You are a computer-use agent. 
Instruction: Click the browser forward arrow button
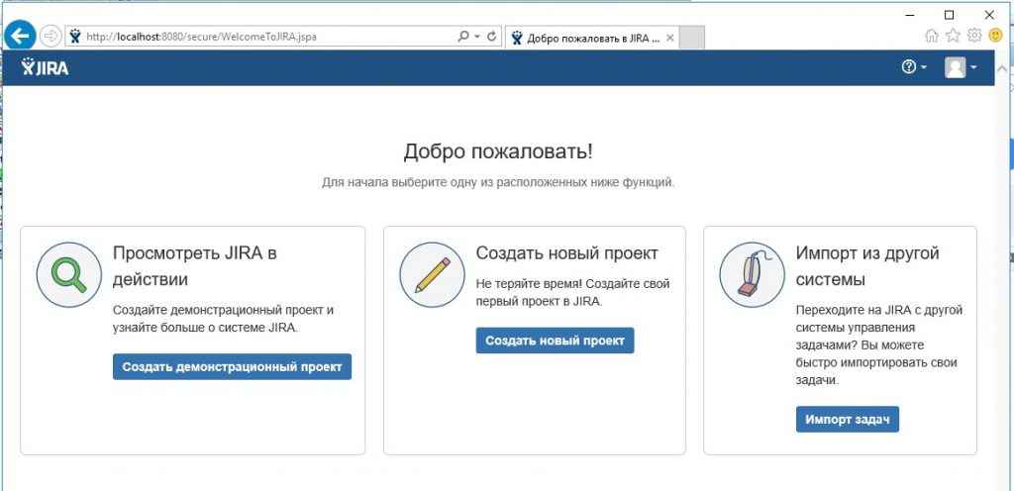click(x=51, y=37)
